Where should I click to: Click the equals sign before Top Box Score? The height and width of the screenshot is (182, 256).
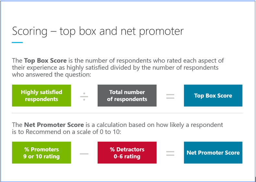point(170,96)
